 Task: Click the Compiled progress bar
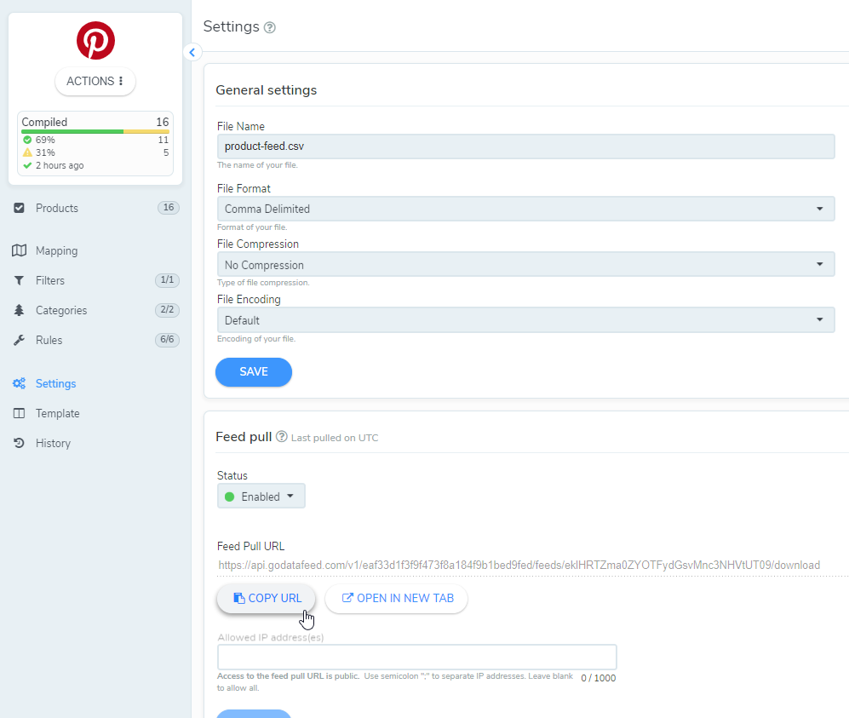[x=95, y=133]
